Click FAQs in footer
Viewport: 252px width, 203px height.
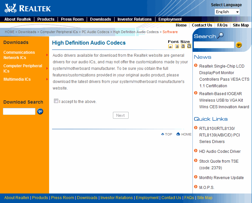coord(189,198)
